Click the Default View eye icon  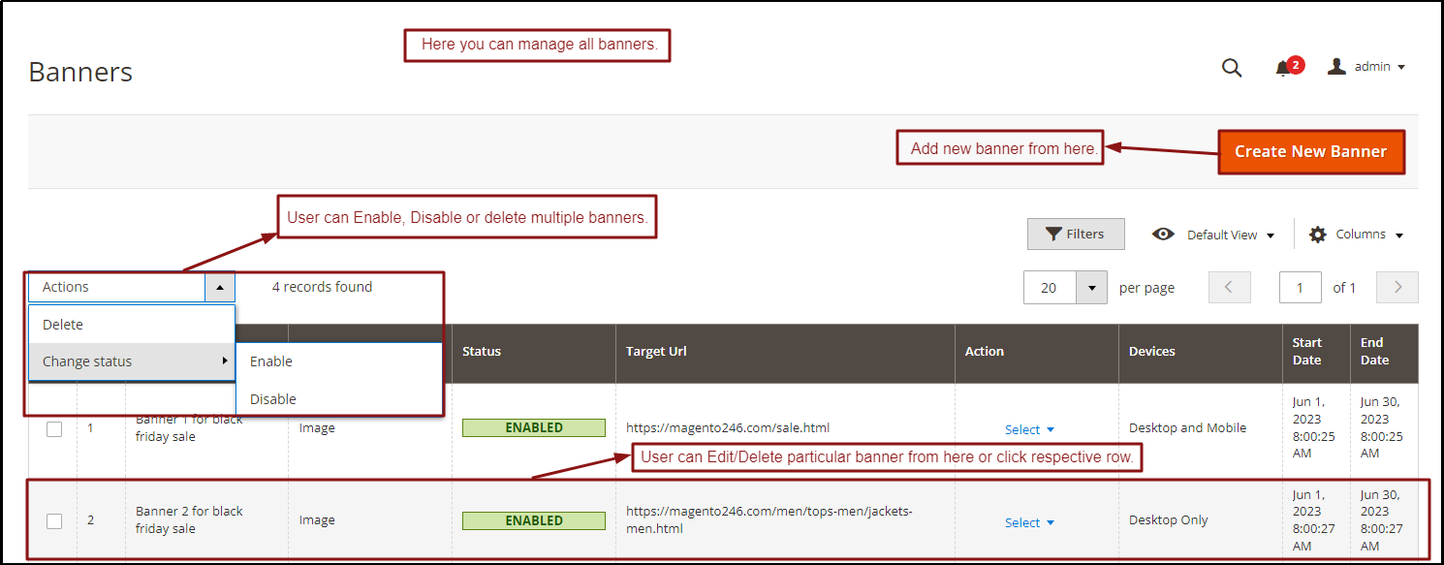tap(1162, 234)
